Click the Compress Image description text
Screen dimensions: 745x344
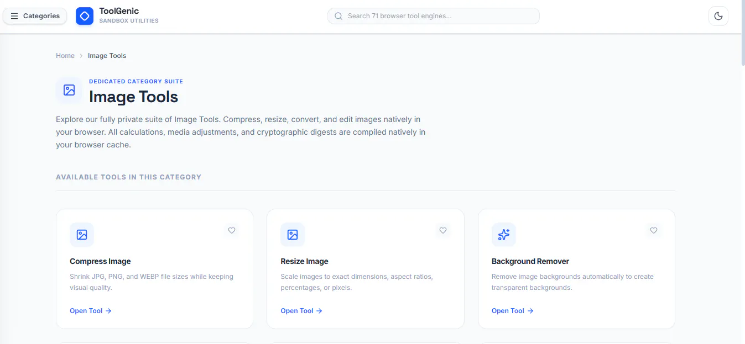pos(152,282)
